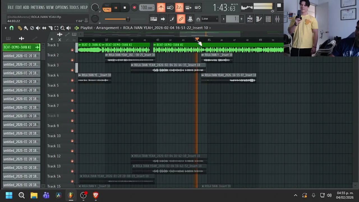The height and width of the screenshot is (202, 359).
Task: Choose the Select marquee tool
Action: coord(56,28)
